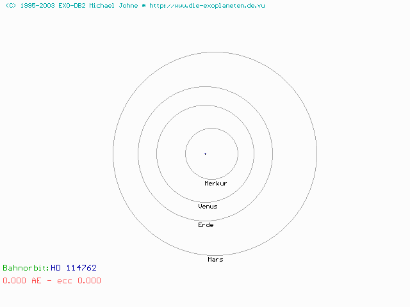Click the innermost Merkur orbit ring
Screen dimensions: 410x307
(x=238, y=153)
